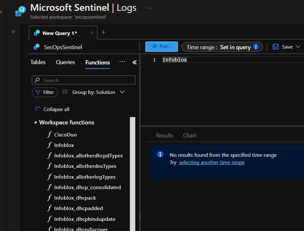Expand the top-left portal menu chevrons
This screenshot has height=231, width=304.
point(1,12)
